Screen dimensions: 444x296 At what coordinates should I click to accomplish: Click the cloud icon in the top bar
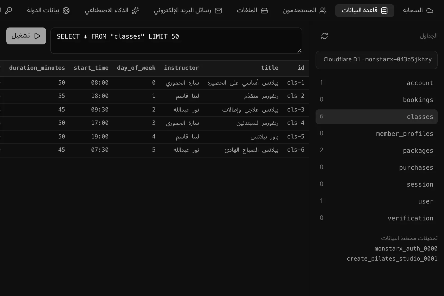(430, 11)
